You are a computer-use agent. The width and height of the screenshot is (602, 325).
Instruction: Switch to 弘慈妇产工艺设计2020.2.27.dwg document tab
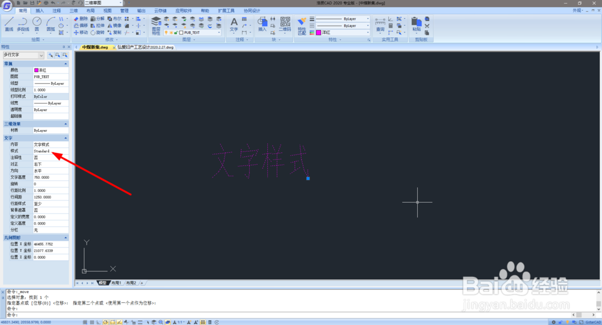point(146,47)
